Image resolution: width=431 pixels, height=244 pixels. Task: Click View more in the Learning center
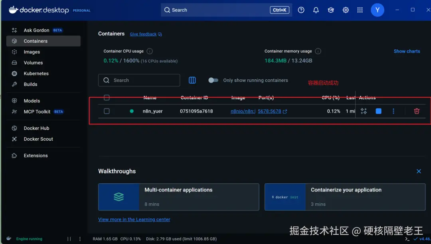tap(134, 219)
